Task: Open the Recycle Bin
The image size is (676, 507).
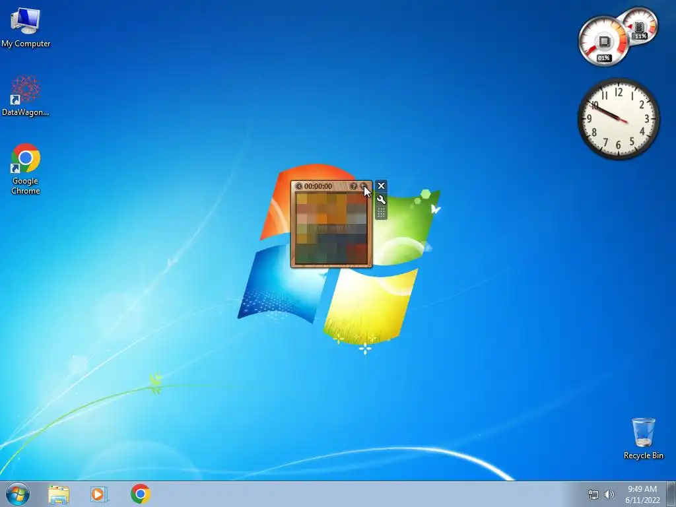Action: click(643, 438)
